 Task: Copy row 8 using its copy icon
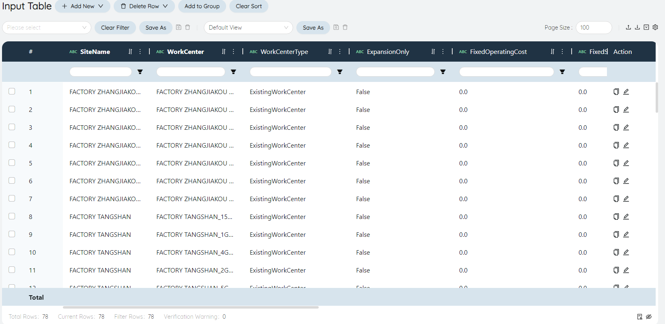616,217
